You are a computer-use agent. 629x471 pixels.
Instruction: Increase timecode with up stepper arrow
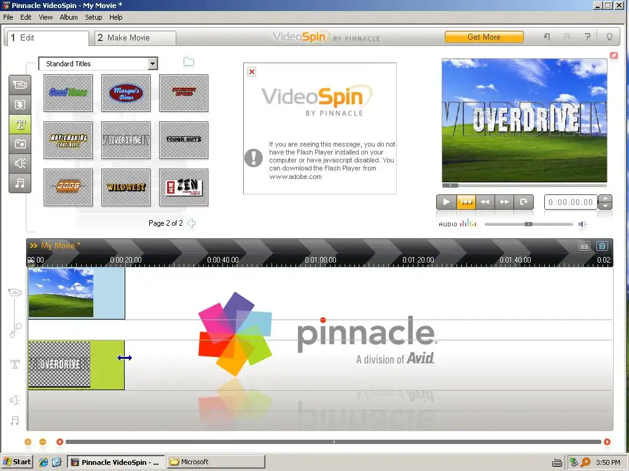coord(605,198)
